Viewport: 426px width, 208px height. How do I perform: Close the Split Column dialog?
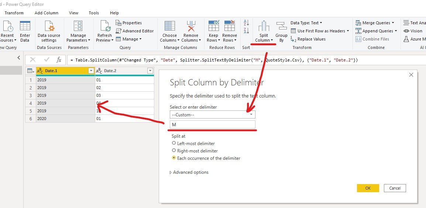[411, 75]
